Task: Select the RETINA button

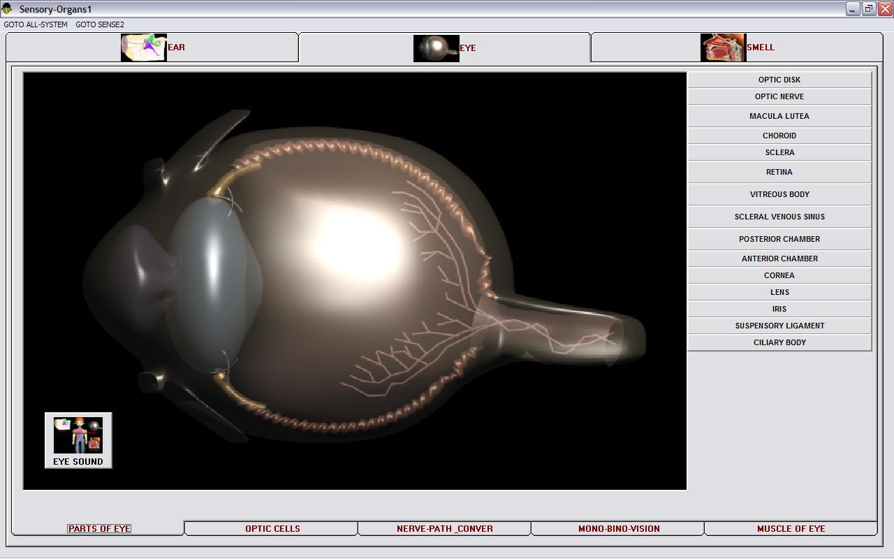Action: pos(779,172)
